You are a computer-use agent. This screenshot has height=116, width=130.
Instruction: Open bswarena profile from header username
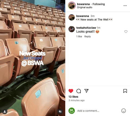tap(83, 4)
